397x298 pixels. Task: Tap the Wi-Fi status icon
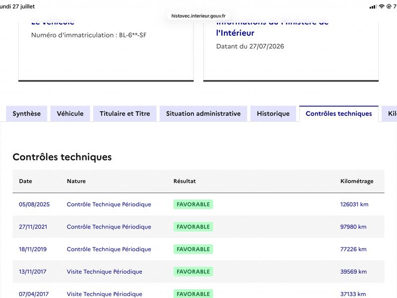[382, 6]
